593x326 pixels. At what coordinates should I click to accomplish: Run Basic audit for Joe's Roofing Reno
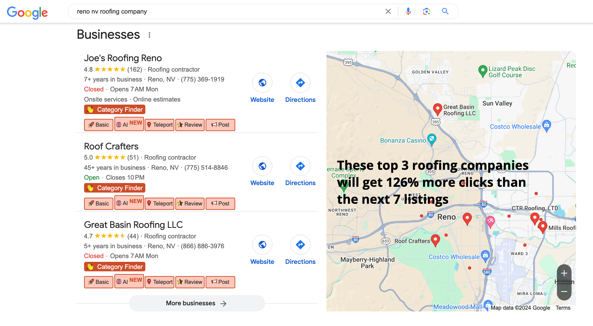coord(99,125)
